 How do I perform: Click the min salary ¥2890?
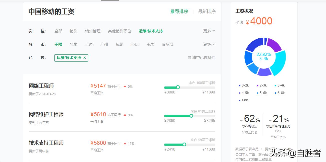(170, 121)
